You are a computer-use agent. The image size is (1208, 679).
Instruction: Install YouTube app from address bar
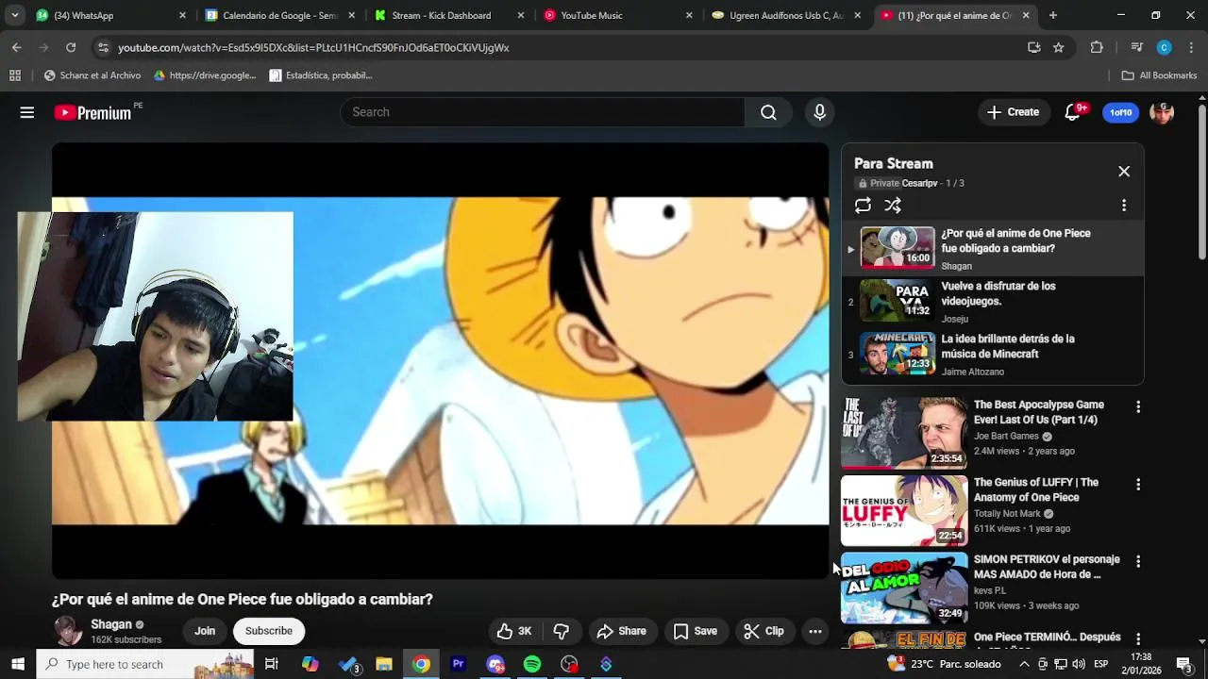pyautogui.click(x=1034, y=47)
